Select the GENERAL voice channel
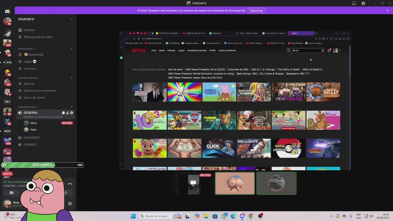393x221 pixels. pyautogui.click(x=46, y=114)
